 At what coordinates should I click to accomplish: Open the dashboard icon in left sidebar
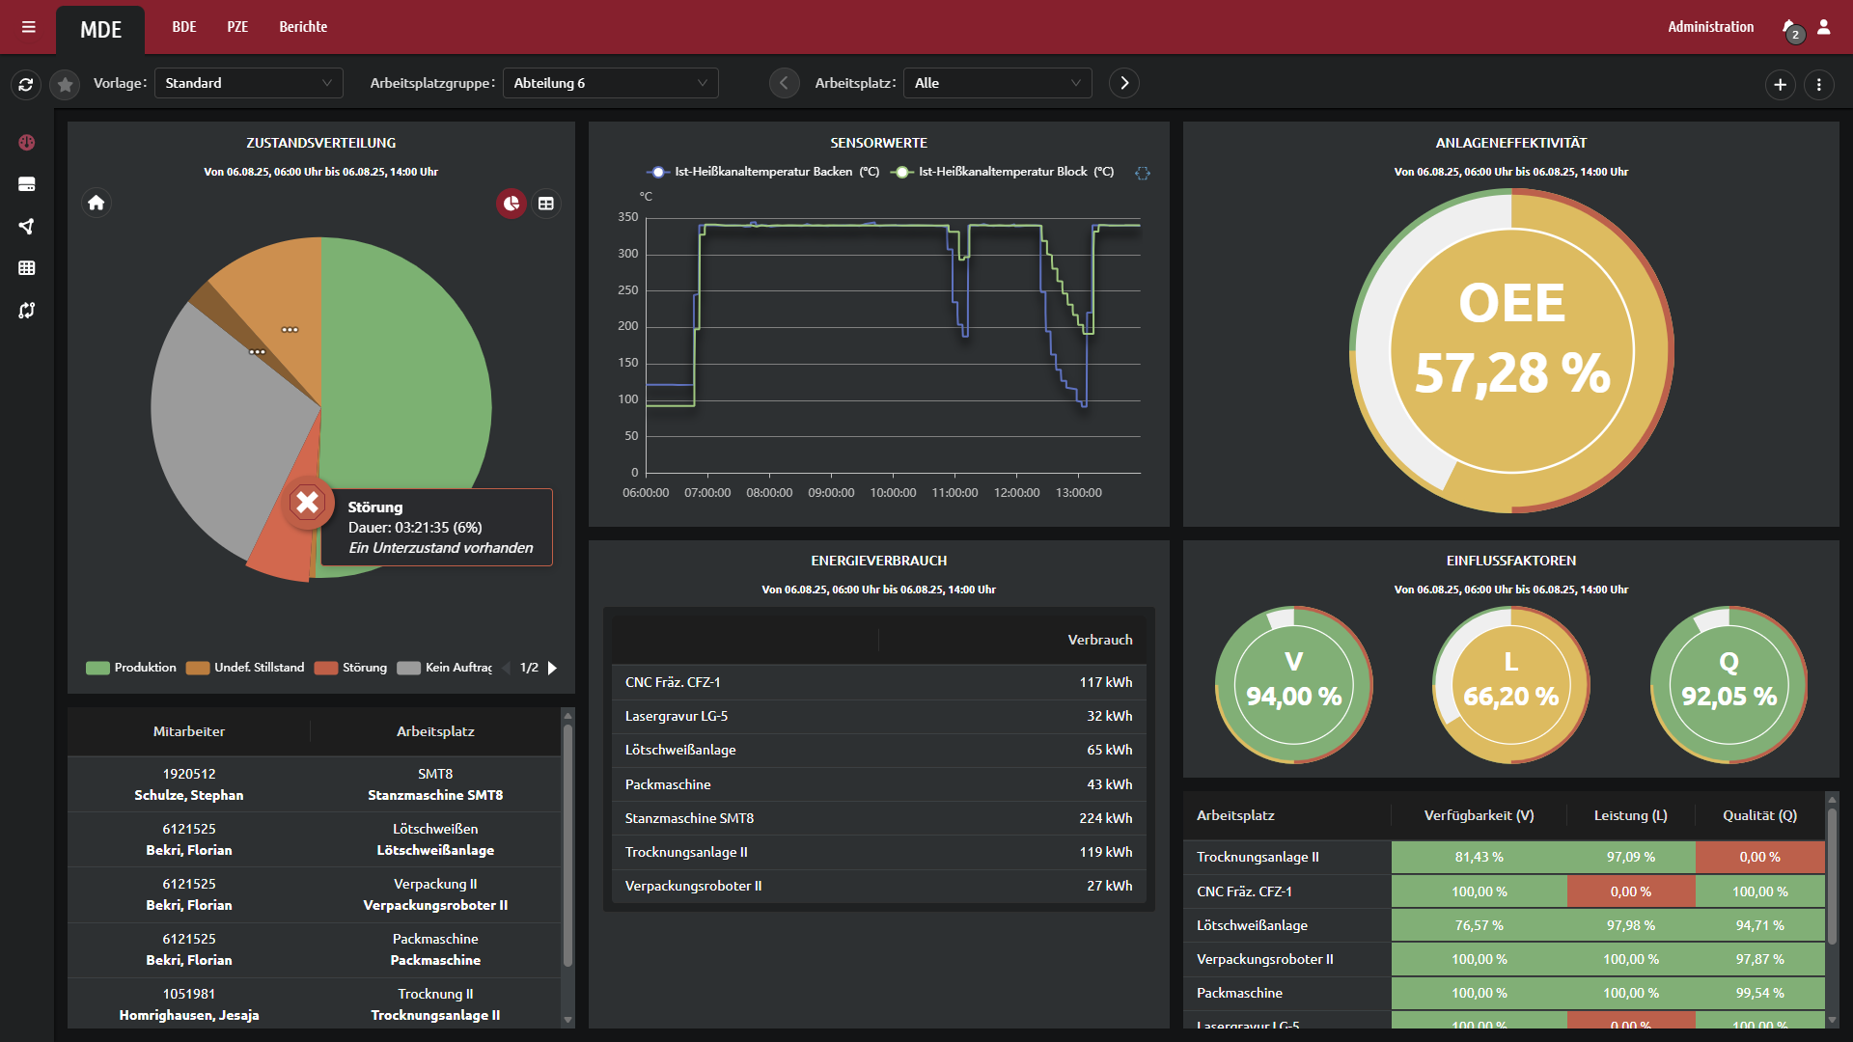tap(27, 142)
